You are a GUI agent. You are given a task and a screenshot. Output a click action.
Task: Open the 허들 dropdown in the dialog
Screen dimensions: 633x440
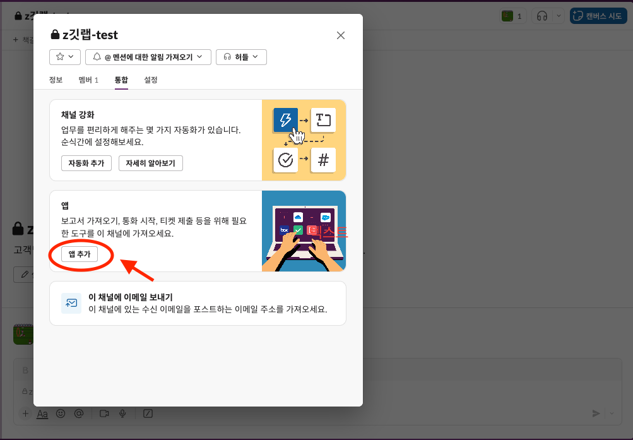(241, 57)
